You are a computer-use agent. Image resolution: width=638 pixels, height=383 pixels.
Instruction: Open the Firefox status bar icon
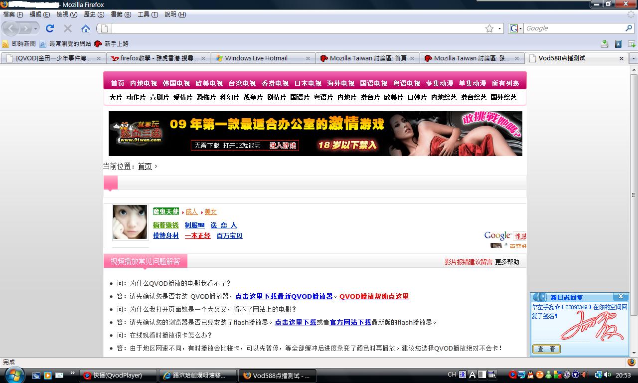click(632, 362)
